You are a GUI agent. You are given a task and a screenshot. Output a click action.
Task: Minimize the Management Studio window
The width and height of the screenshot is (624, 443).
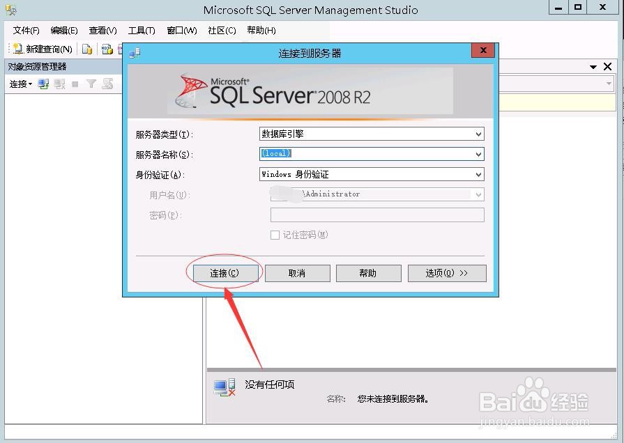click(x=558, y=8)
